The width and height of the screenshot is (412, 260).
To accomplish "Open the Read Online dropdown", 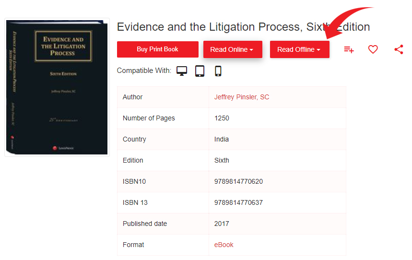I will [233, 49].
